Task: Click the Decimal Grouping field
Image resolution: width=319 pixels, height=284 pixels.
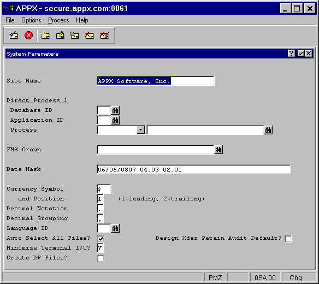Action: pos(100,218)
